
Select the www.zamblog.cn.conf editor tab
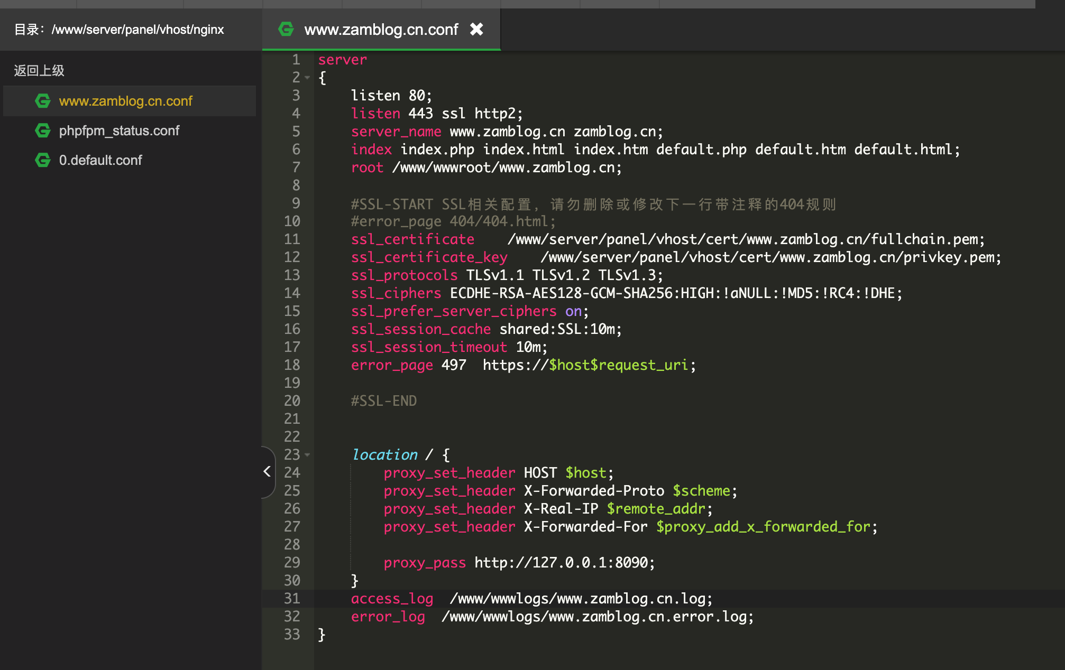[x=381, y=29]
